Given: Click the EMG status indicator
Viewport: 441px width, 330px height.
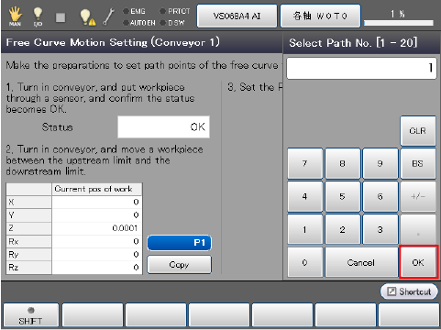Looking at the screenshot, I should coord(134,11).
